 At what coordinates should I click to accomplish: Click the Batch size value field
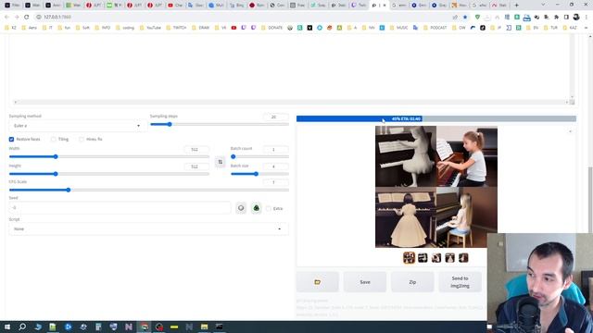pos(275,166)
